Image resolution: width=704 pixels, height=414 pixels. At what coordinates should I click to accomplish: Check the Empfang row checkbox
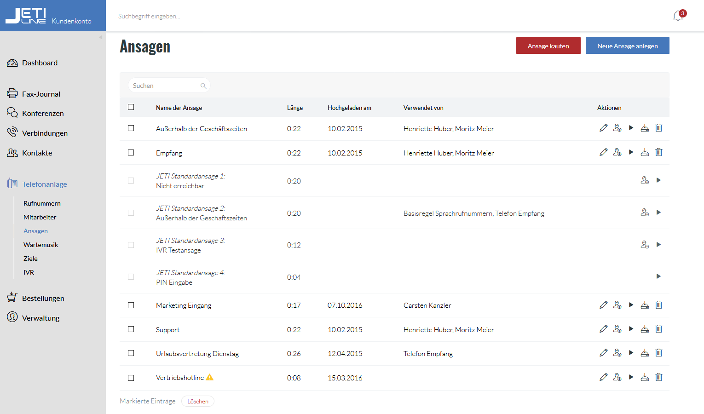[x=131, y=153]
